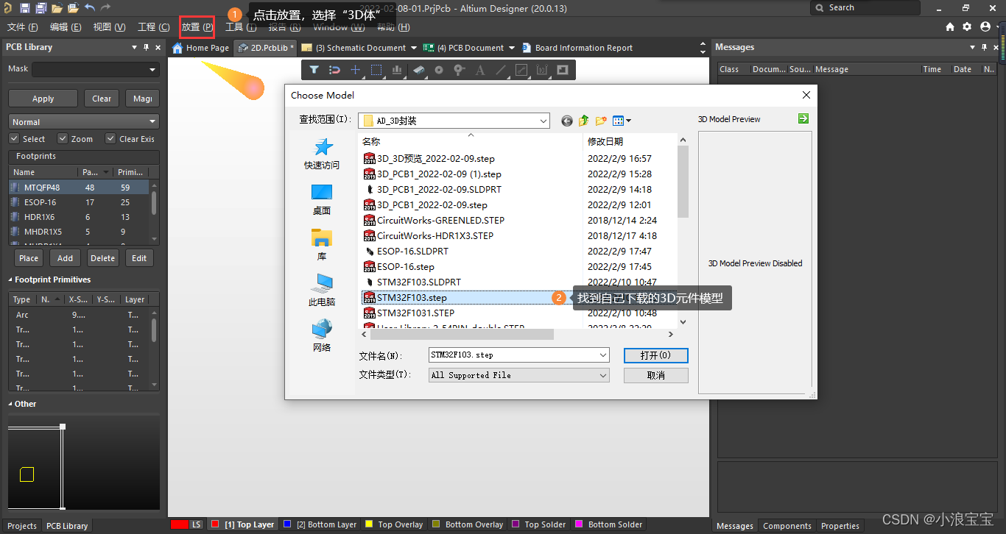Viewport: 1006px width, 534px height.
Task: Click the filter funnel icon in toolbar
Action: tap(314, 70)
